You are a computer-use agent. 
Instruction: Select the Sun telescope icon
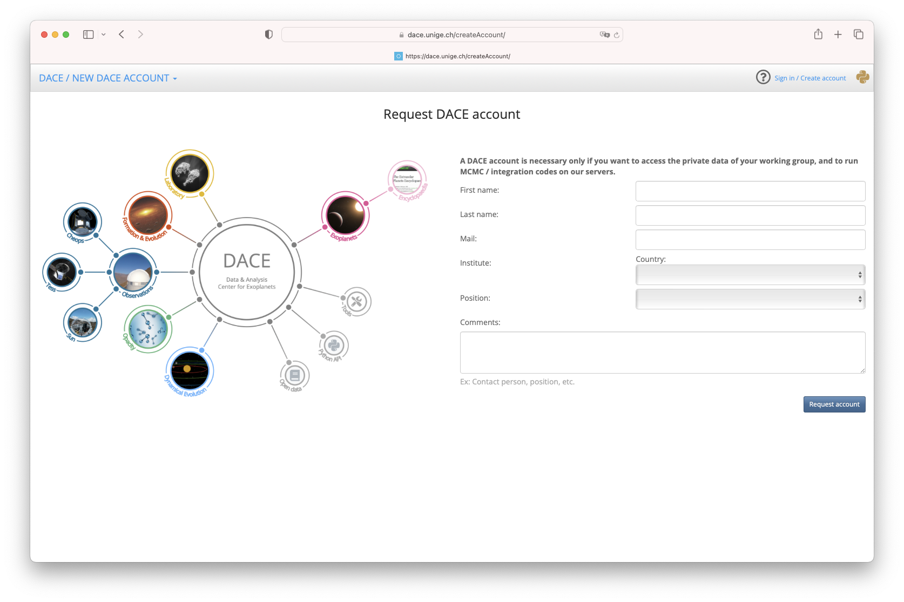point(83,322)
